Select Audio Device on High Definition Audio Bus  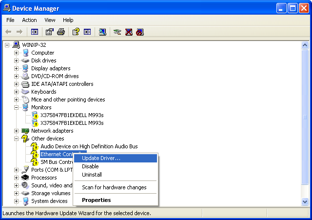coord(89,146)
